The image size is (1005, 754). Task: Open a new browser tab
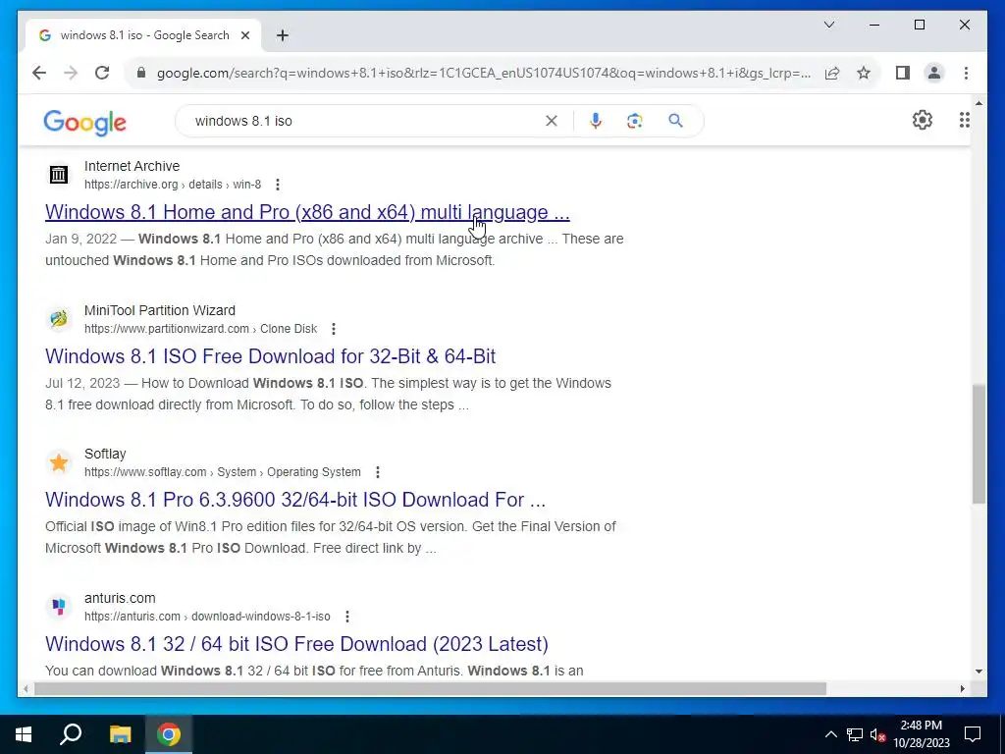pyautogui.click(x=283, y=35)
